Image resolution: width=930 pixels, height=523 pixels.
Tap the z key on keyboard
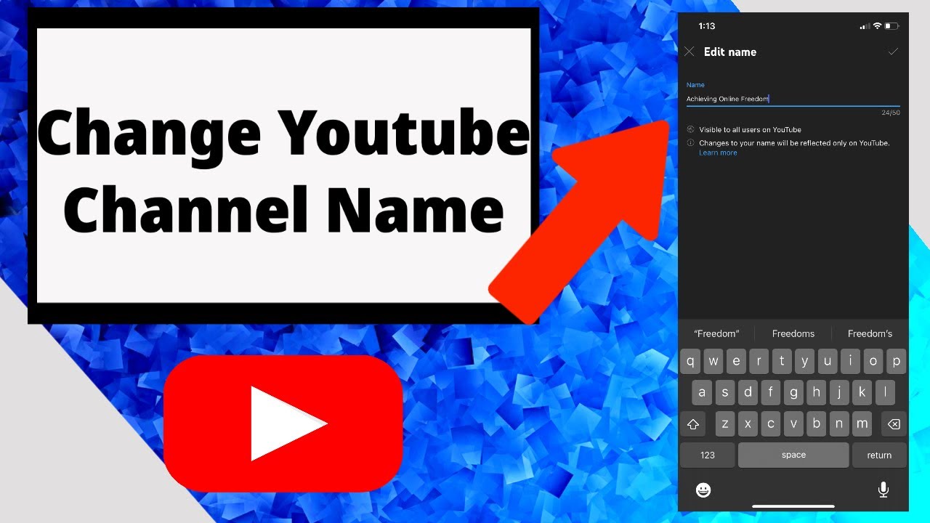[x=724, y=423]
